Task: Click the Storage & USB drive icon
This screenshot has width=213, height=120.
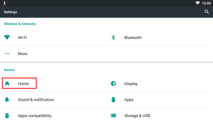Action: 113,116
